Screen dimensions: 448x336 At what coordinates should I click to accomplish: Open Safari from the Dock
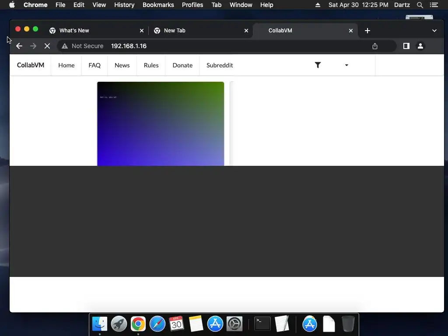(x=157, y=324)
